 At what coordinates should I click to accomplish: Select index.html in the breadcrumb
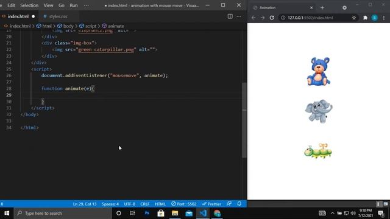point(20,26)
